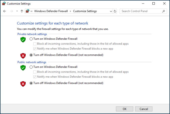Select the Customize Settings breadcrumb

click(x=85, y=11)
